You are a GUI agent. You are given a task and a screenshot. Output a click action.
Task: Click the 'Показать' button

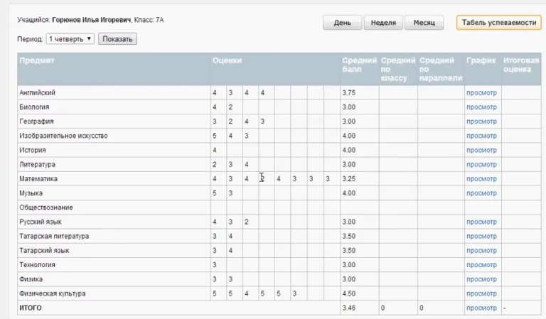pos(117,39)
